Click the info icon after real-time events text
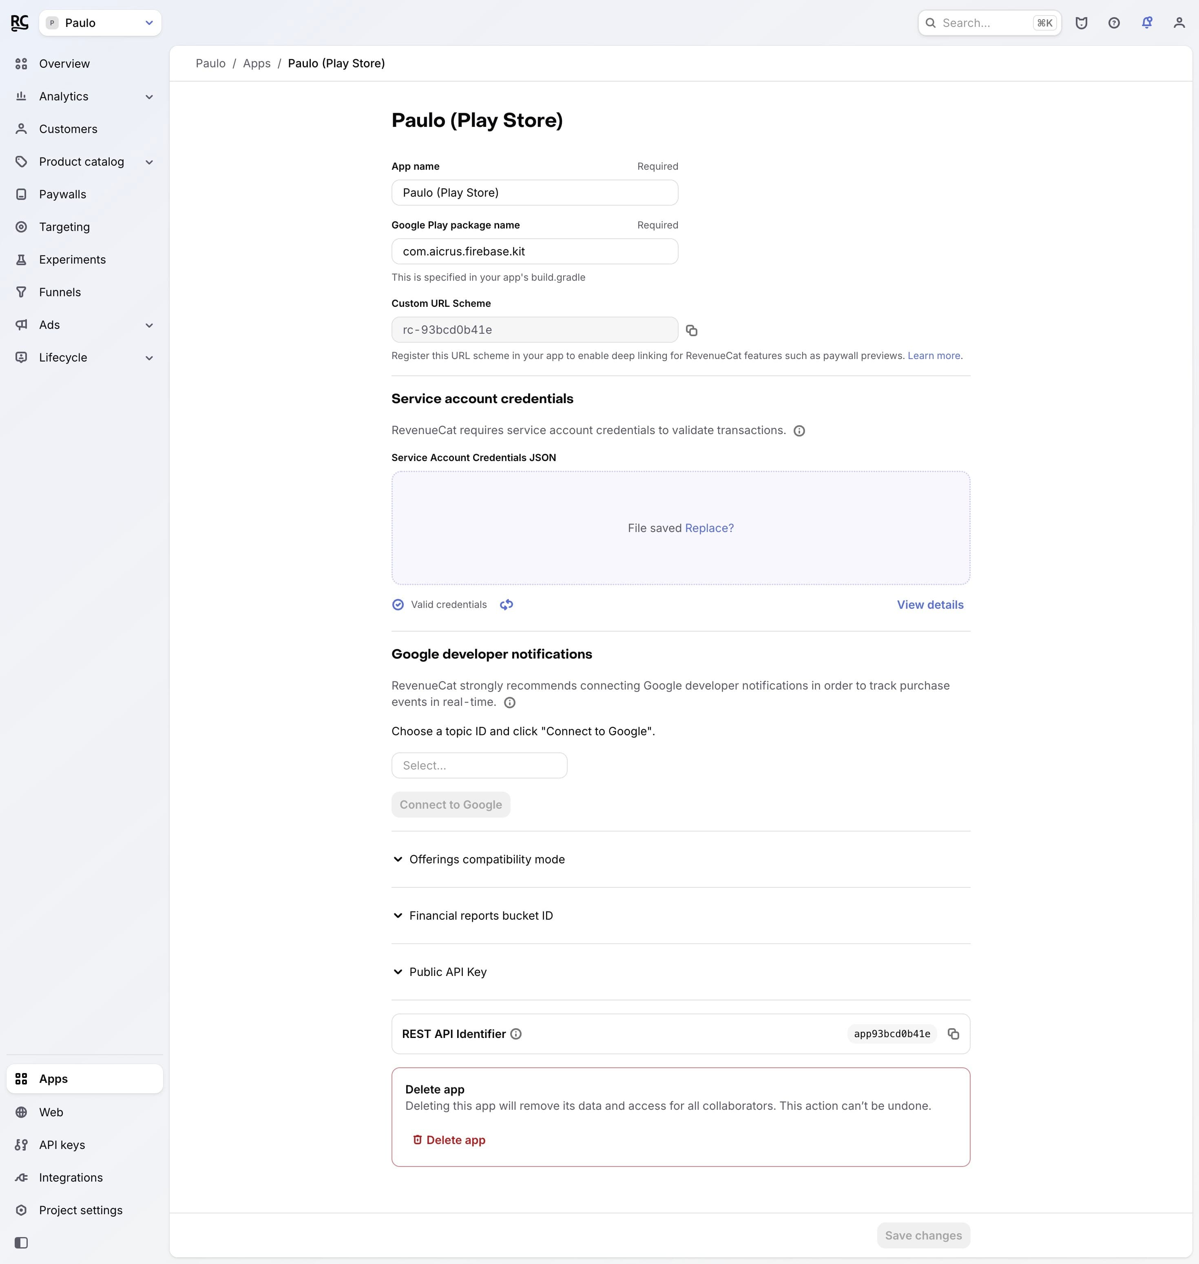 pos(509,703)
